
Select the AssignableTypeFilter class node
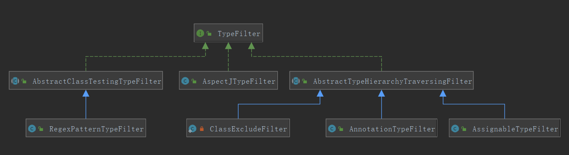tap(504, 128)
